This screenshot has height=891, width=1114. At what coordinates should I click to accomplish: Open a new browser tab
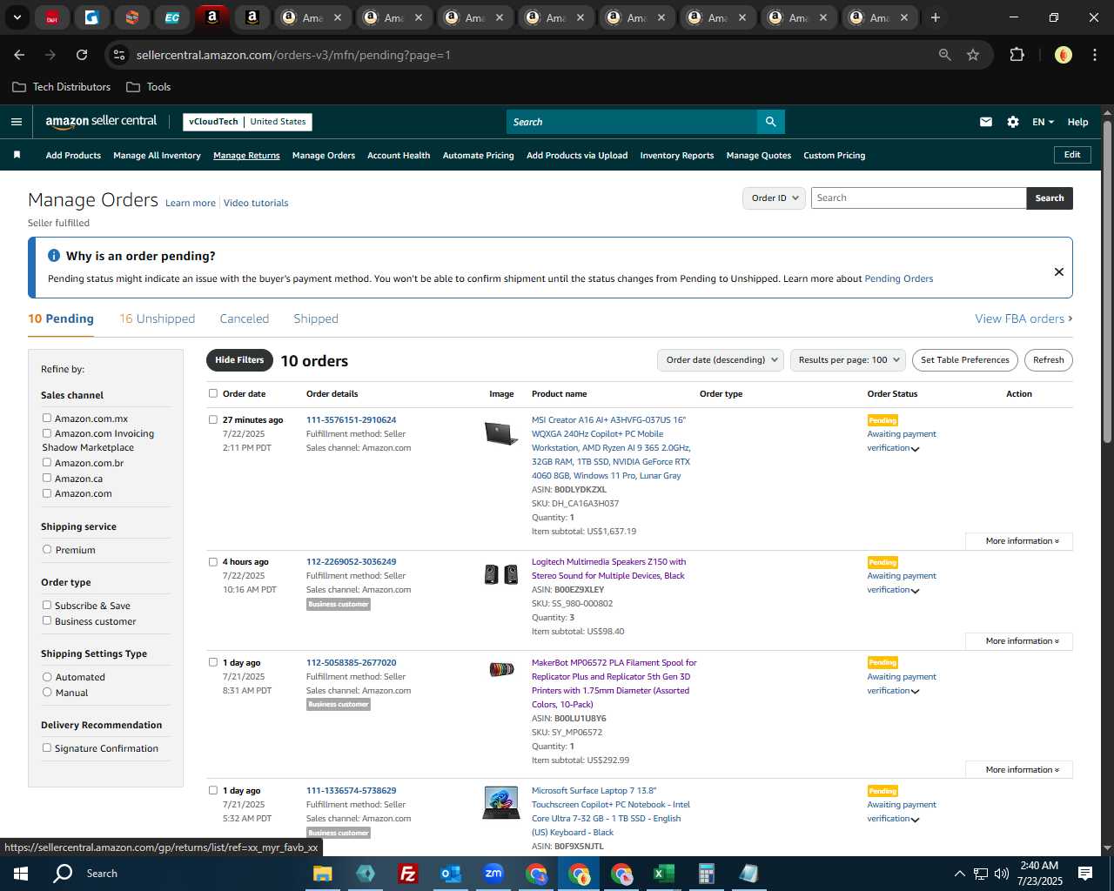[x=936, y=17]
